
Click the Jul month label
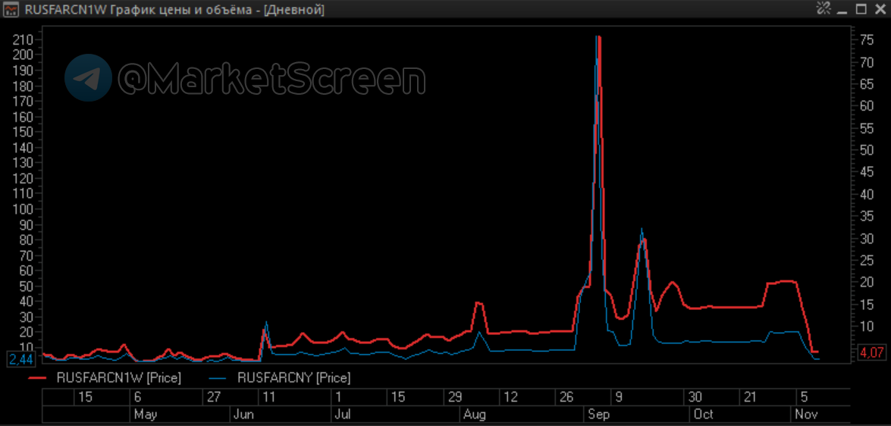pos(342,415)
